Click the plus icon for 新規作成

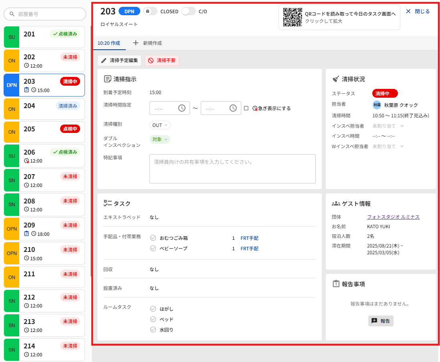pyautogui.click(x=136, y=43)
